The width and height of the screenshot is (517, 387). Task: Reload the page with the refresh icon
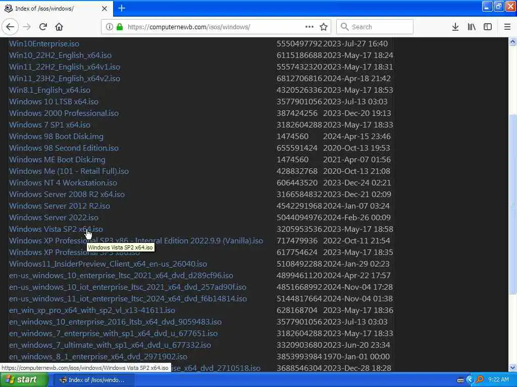43,27
